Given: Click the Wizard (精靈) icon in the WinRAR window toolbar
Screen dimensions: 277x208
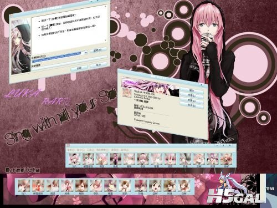Looking at the screenshot, I should click(x=156, y=159).
